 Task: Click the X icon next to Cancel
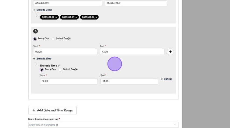[x=162, y=79]
